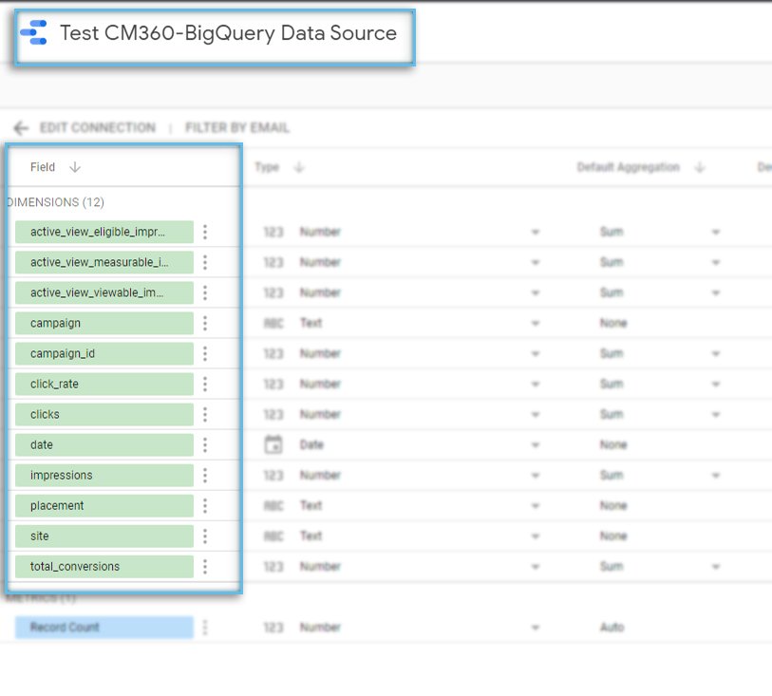Click the ABC type icon in campaign row
Screen dimensions: 772x696
[273, 324]
